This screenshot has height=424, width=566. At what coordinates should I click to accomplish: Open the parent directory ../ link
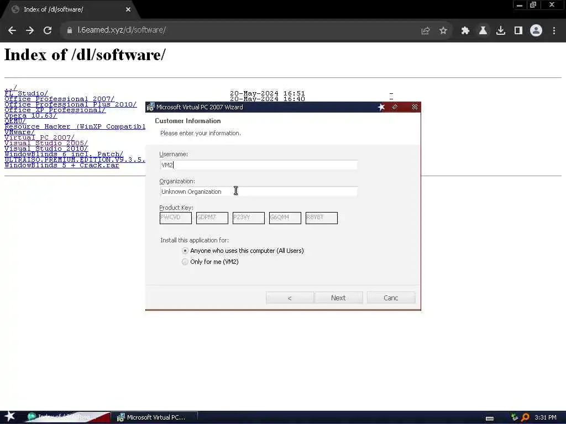tap(11, 88)
